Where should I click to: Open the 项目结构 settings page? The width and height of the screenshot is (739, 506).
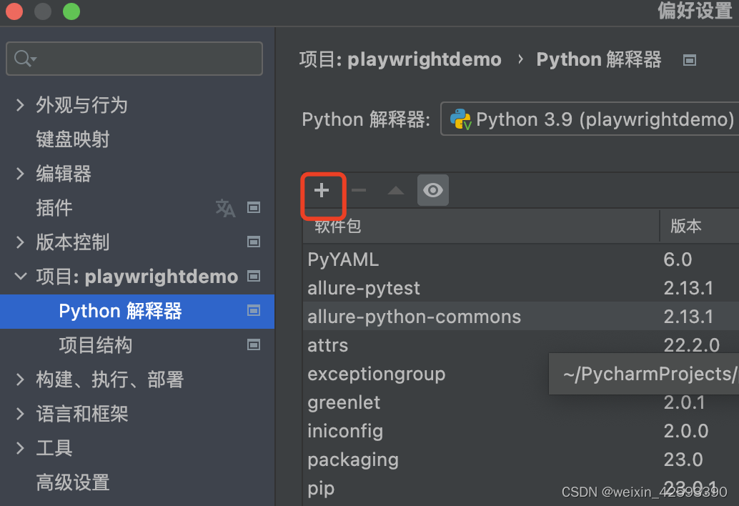(x=95, y=345)
